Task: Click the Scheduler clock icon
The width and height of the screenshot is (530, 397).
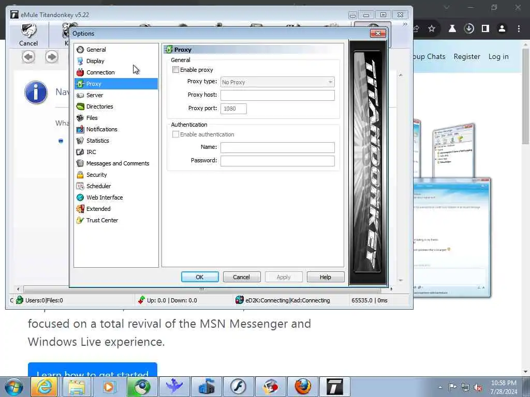Action: 80,186
